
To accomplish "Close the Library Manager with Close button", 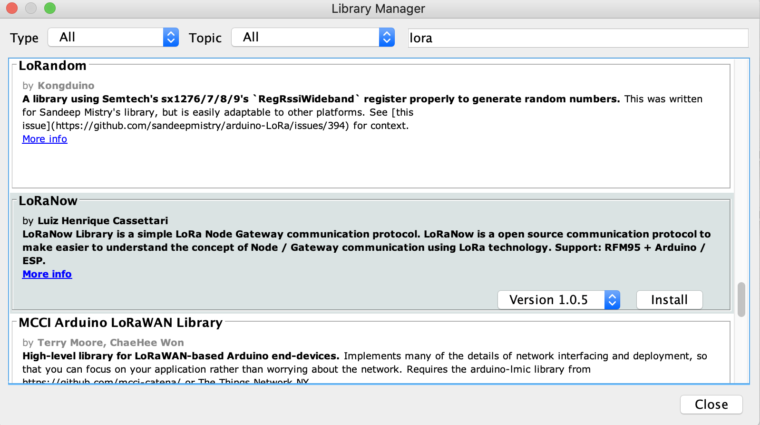I will tap(711, 405).
